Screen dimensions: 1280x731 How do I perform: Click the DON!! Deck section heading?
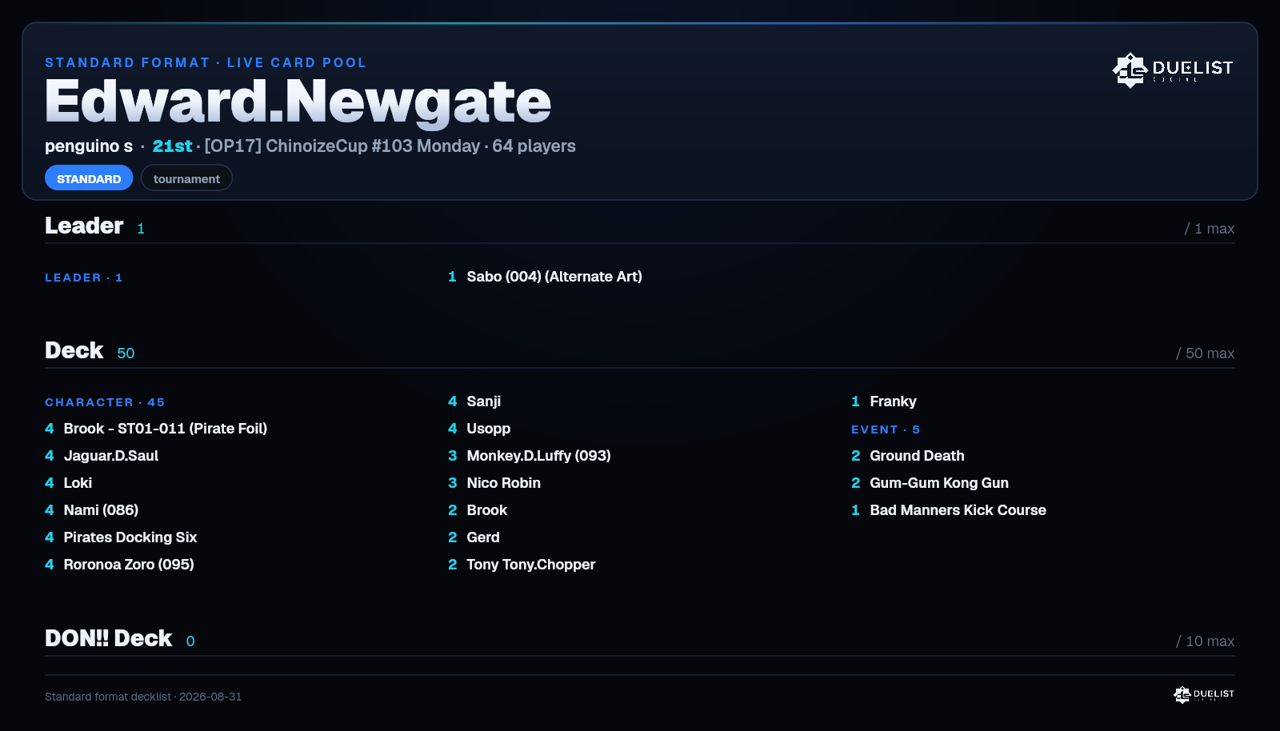108,638
